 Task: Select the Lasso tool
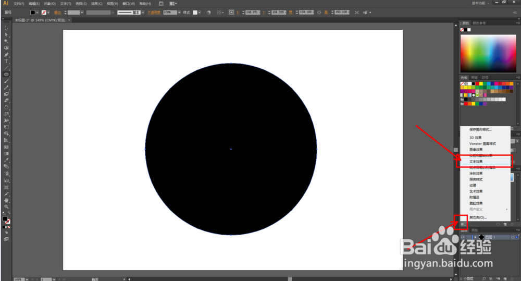pos(6,48)
